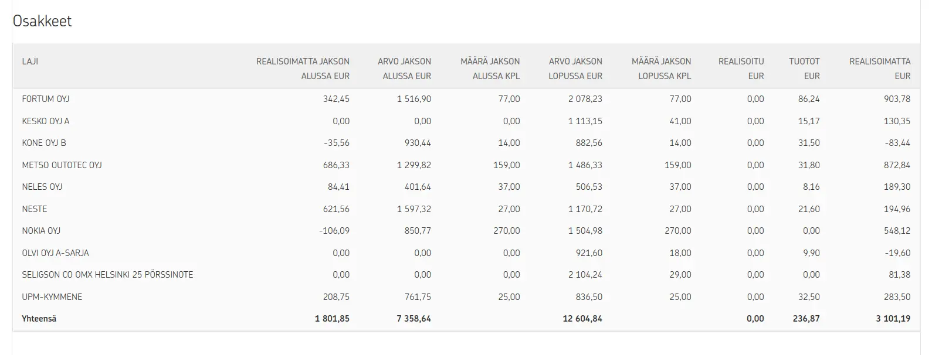Click Neles's starting value 401,64

418,187
